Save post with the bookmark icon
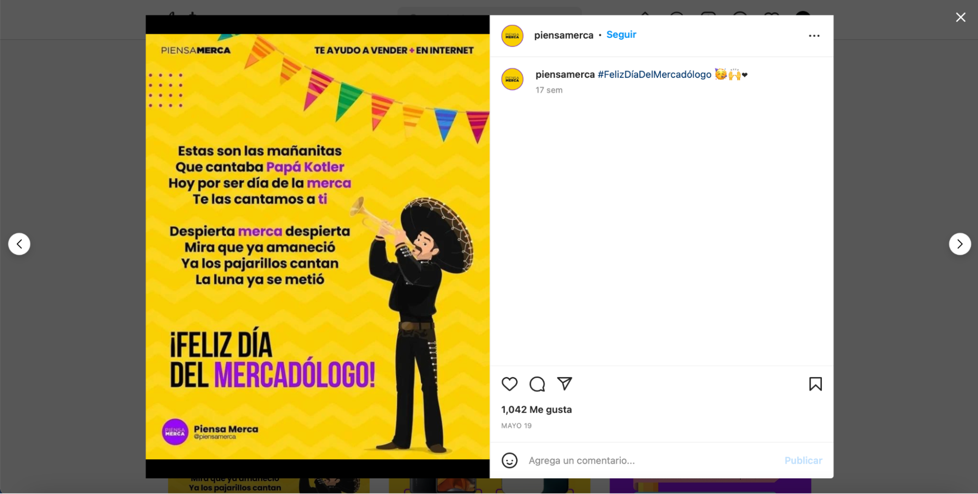978x494 pixels. click(x=815, y=384)
